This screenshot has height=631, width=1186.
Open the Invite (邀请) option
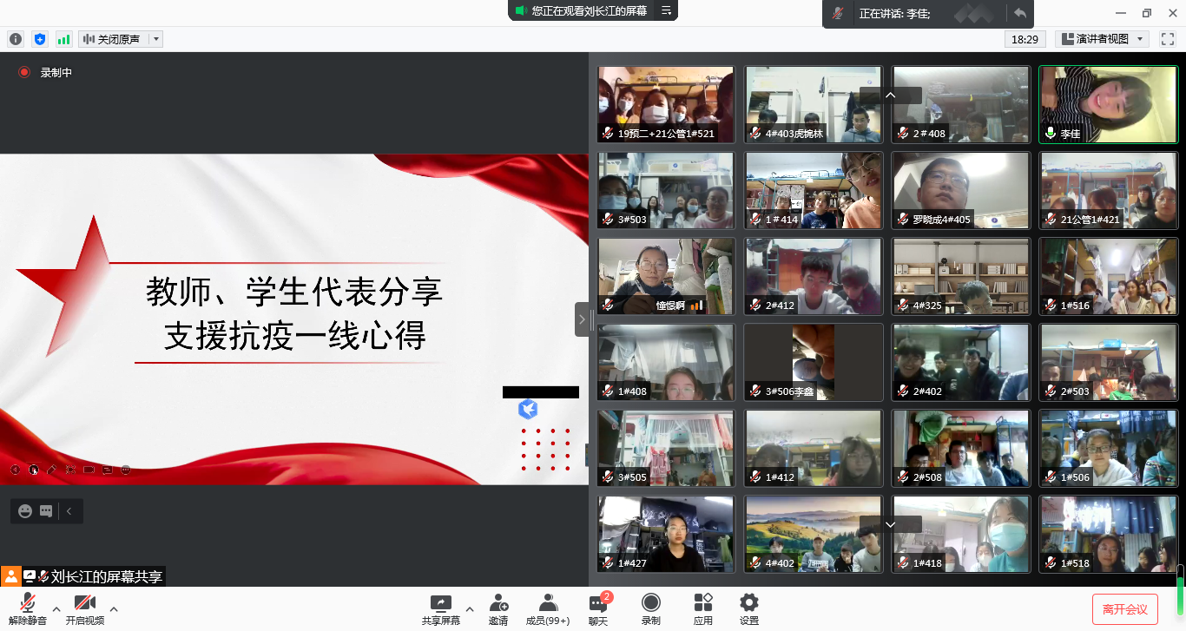[x=498, y=608]
